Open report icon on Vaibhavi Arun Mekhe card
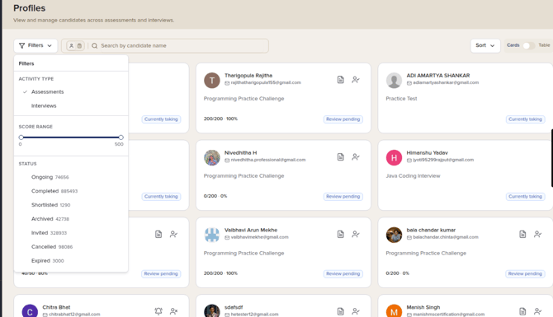The height and width of the screenshot is (317, 553). tap(340, 235)
